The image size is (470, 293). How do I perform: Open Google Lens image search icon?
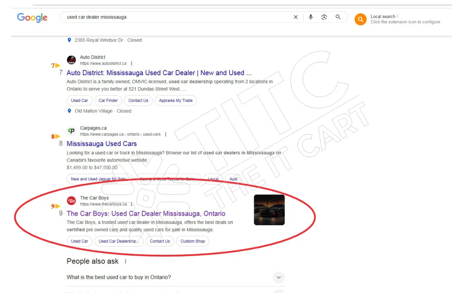point(324,17)
